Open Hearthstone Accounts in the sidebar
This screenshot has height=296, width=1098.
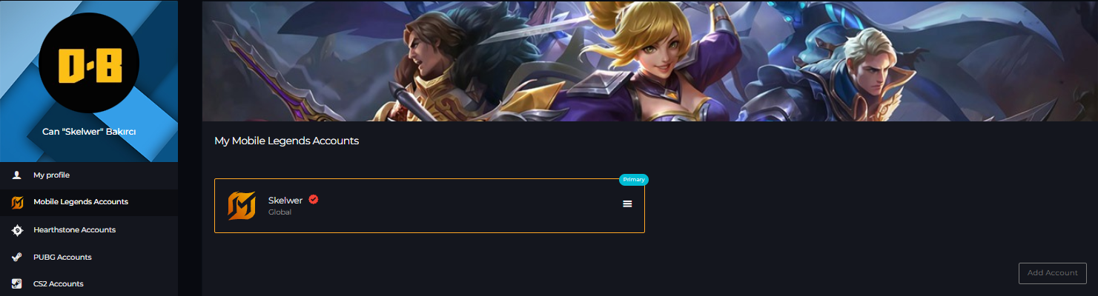pyautogui.click(x=89, y=230)
